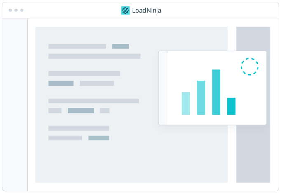Select the tallest bar in the chart

(x=216, y=92)
